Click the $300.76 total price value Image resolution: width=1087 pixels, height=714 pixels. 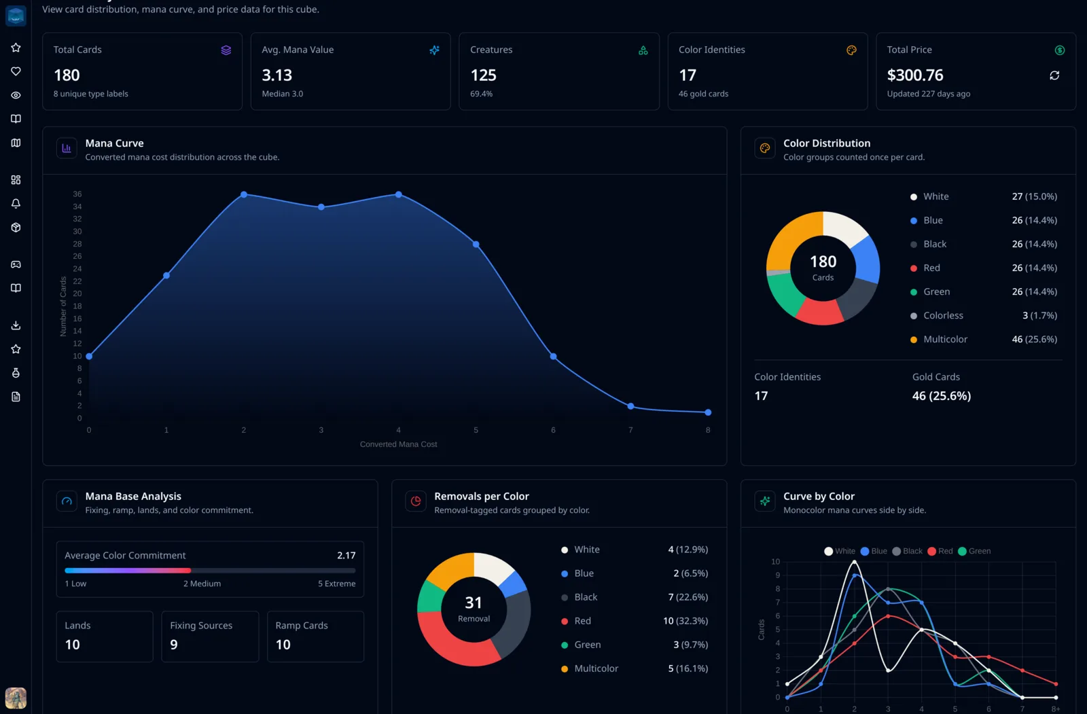(915, 75)
